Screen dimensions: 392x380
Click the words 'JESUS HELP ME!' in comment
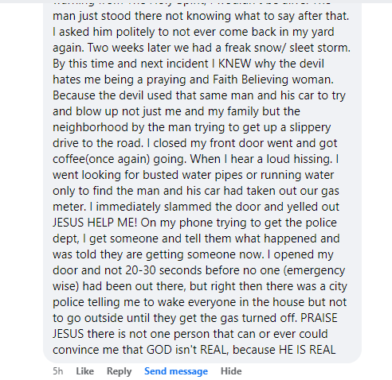point(95,223)
